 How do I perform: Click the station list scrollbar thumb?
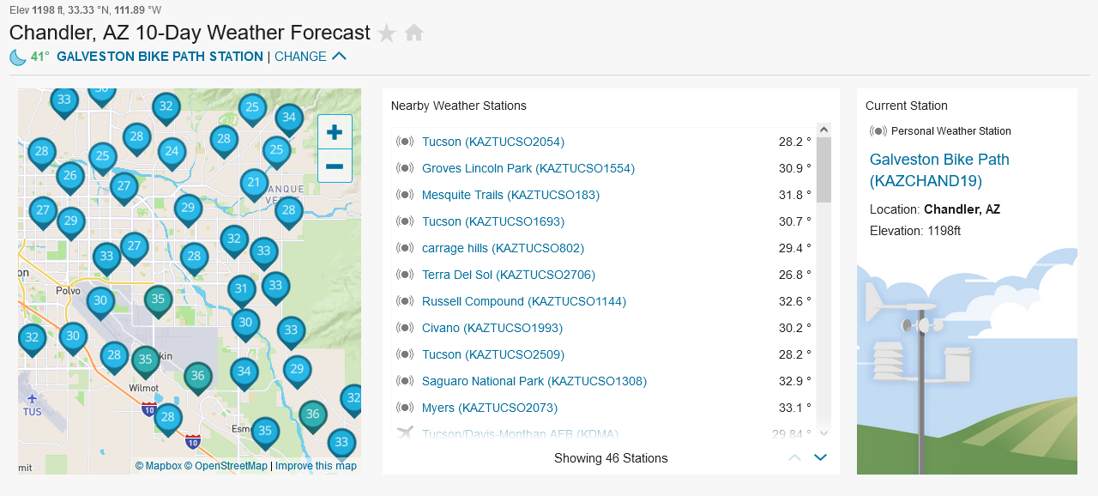pyautogui.click(x=823, y=169)
